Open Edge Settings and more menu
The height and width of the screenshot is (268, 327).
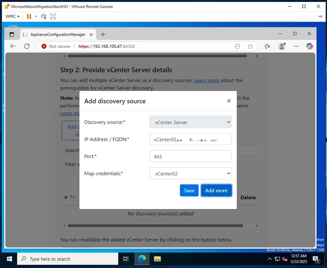[x=296, y=46]
